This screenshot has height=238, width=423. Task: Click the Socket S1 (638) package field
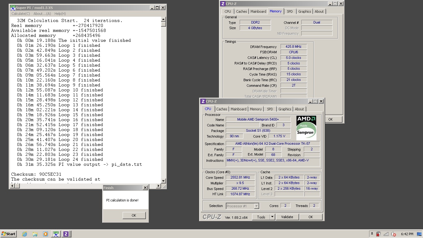[258, 130]
